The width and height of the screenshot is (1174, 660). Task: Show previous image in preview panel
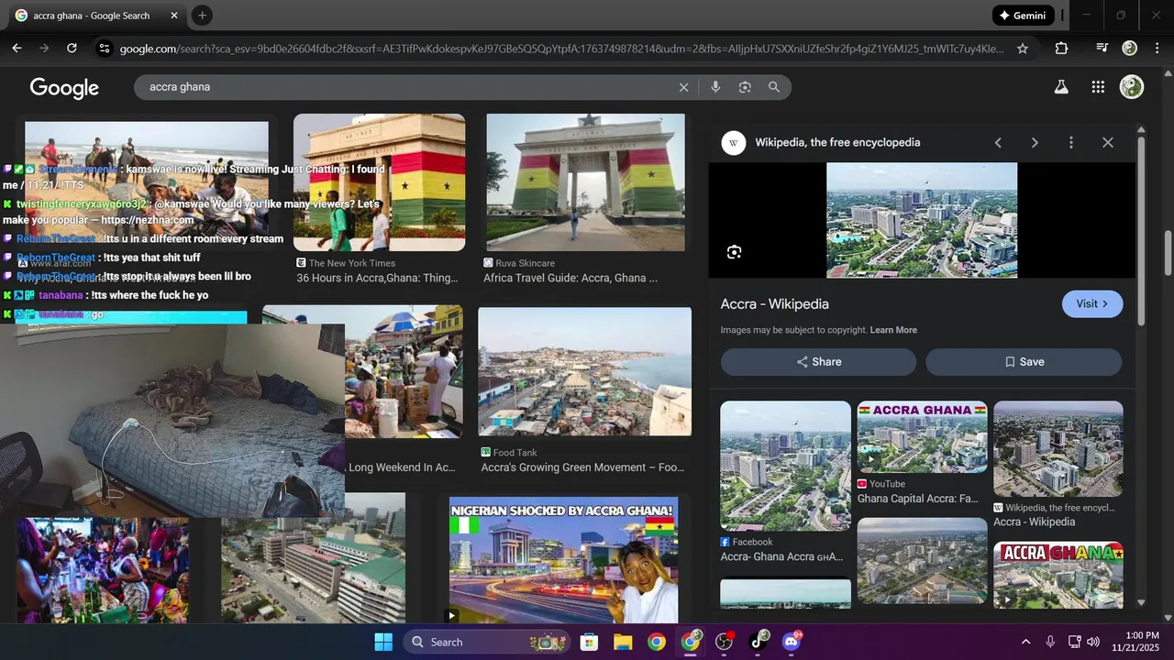pyautogui.click(x=998, y=142)
